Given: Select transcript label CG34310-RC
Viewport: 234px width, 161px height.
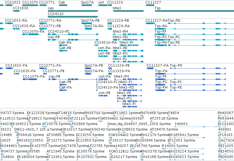Looking at the screenshot, I should 59,31.
